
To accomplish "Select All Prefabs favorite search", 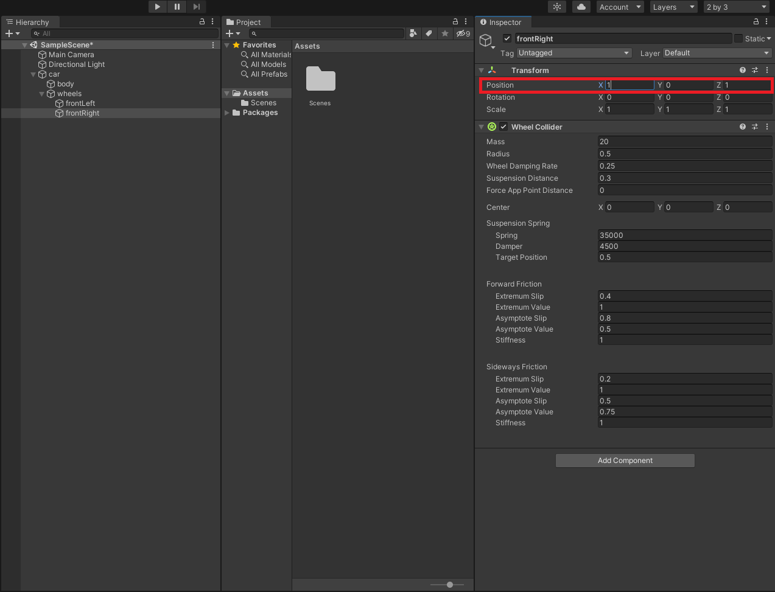I will (x=264, y=74).
